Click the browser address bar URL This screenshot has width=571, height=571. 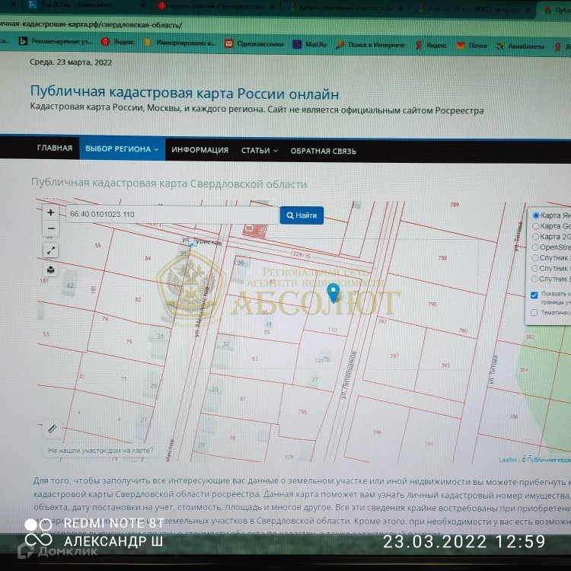pos(91,24)
